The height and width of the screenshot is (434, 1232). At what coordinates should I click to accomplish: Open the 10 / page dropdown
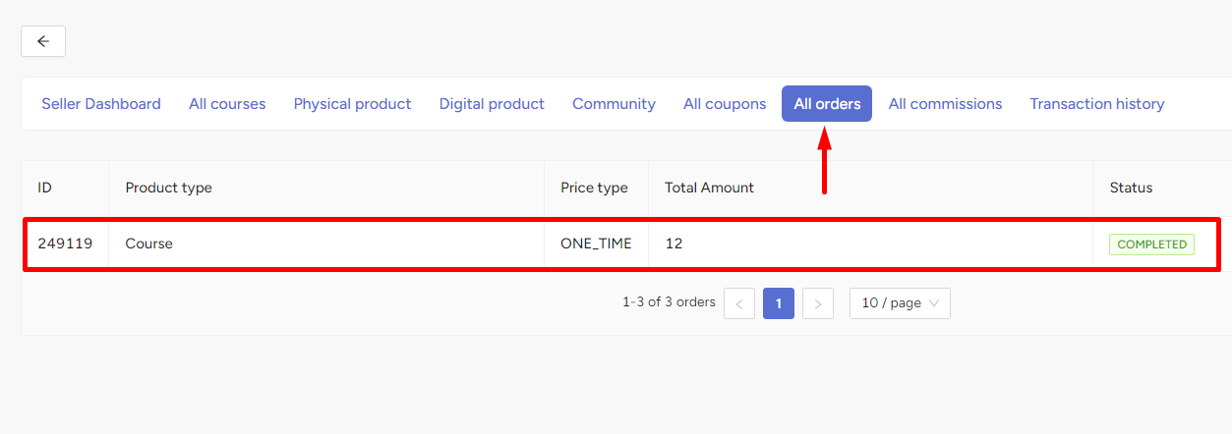pos(900,303)
